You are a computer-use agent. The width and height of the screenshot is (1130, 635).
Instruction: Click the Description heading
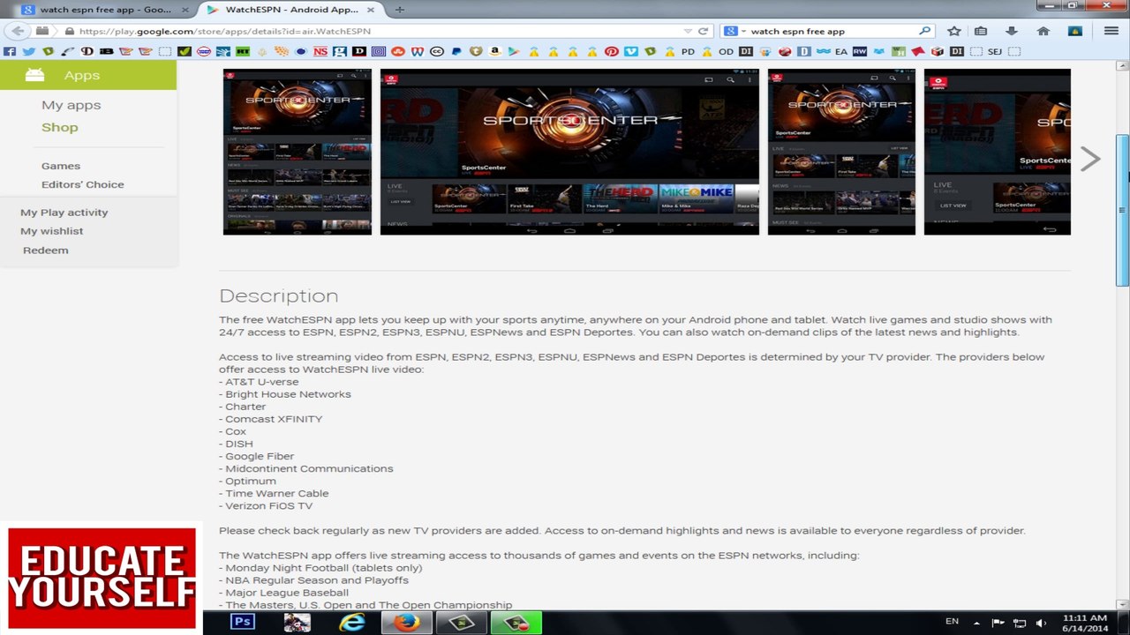(279, 296)
